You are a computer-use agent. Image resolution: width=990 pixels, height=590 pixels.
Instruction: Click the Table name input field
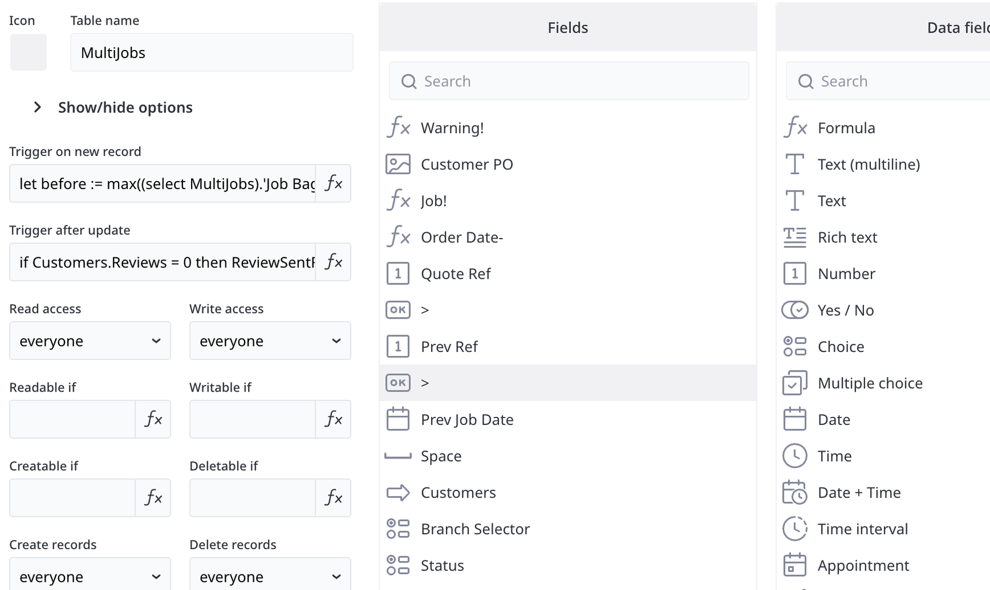(211, 53)
